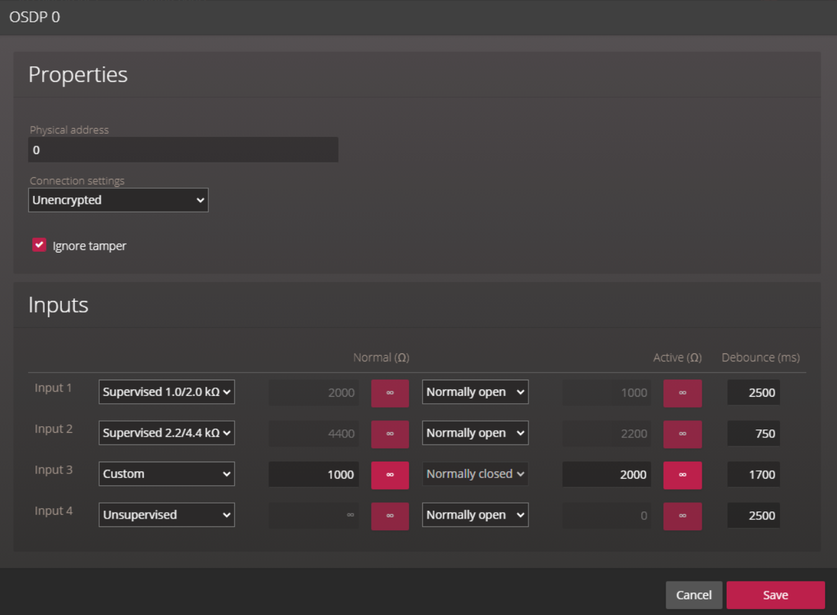
Task: Open Input 1 supervision type dropdown
Action: (166, 391)
